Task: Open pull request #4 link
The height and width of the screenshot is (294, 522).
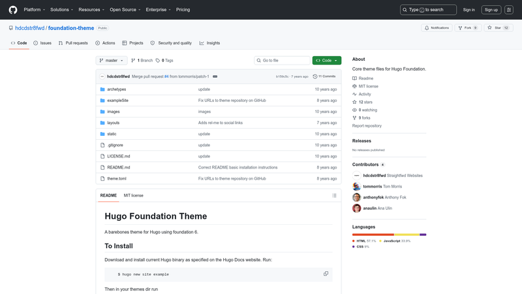Action: pos(166,76)
